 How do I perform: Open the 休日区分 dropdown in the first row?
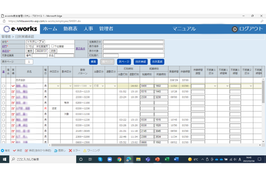(x=54, y=86)
